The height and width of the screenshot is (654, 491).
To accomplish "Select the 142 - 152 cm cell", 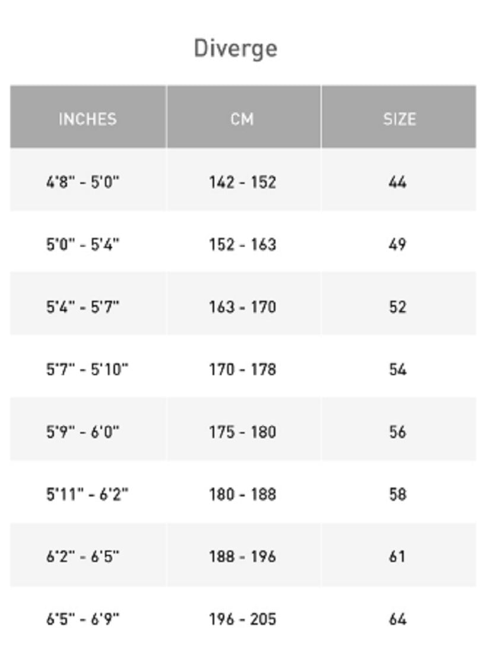I will [242, 182].
